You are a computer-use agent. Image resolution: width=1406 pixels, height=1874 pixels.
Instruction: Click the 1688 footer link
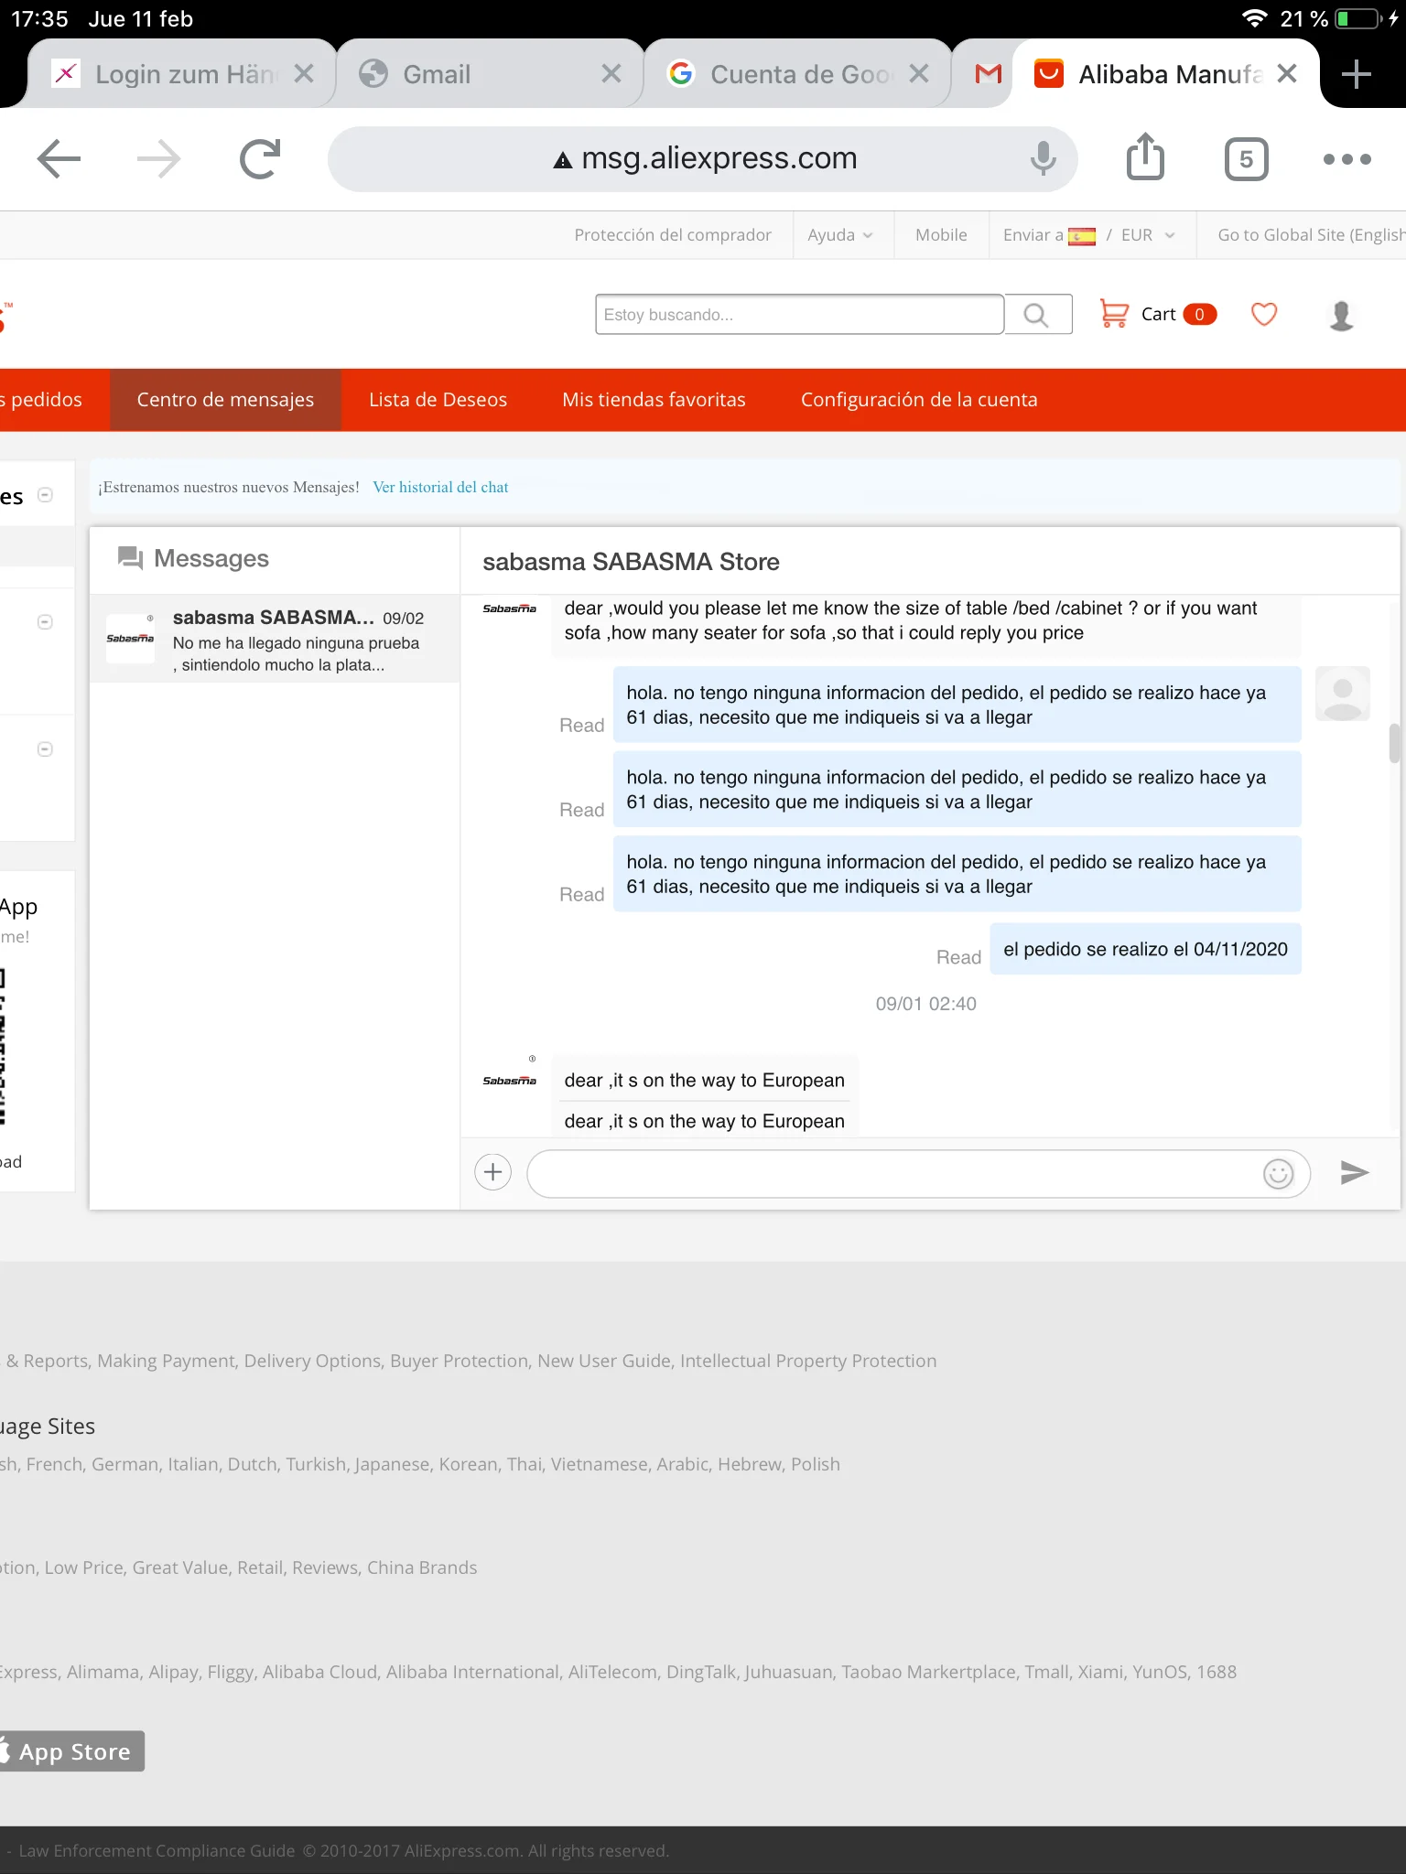pyautogui.click(x=1216, y=1672)
